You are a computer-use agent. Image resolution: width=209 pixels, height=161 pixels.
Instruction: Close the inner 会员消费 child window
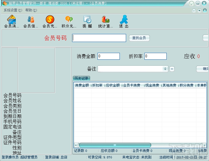click(x=205, y=10)
